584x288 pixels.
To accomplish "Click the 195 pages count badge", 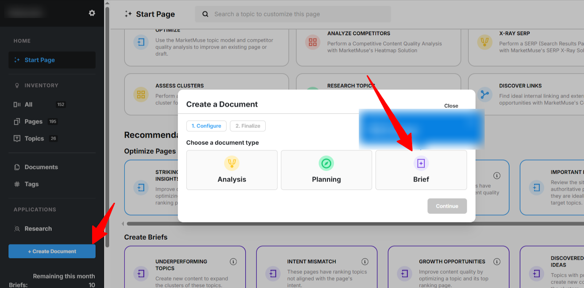I will pyautogui.click(x=53, y=122).
